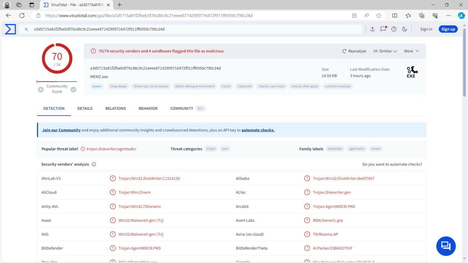Expand the More dropdown
468x263 pixels.
point(412,51)
